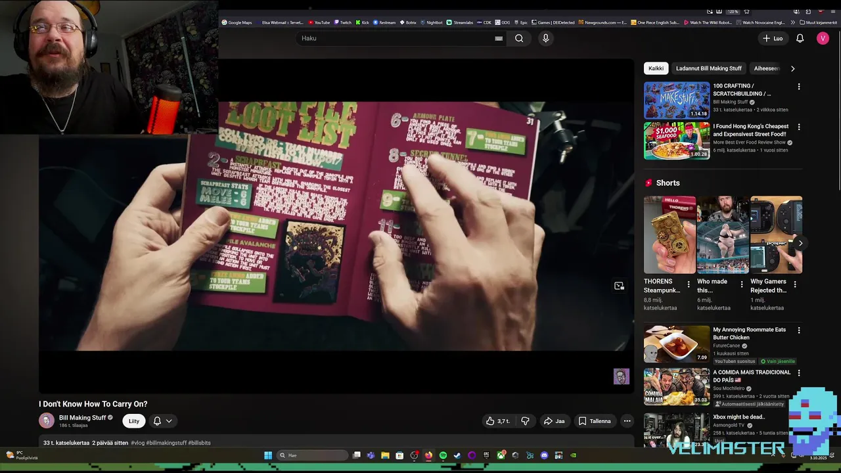Click the channel watermark on video
Screen dimensions: 841x473
(622, 376)
